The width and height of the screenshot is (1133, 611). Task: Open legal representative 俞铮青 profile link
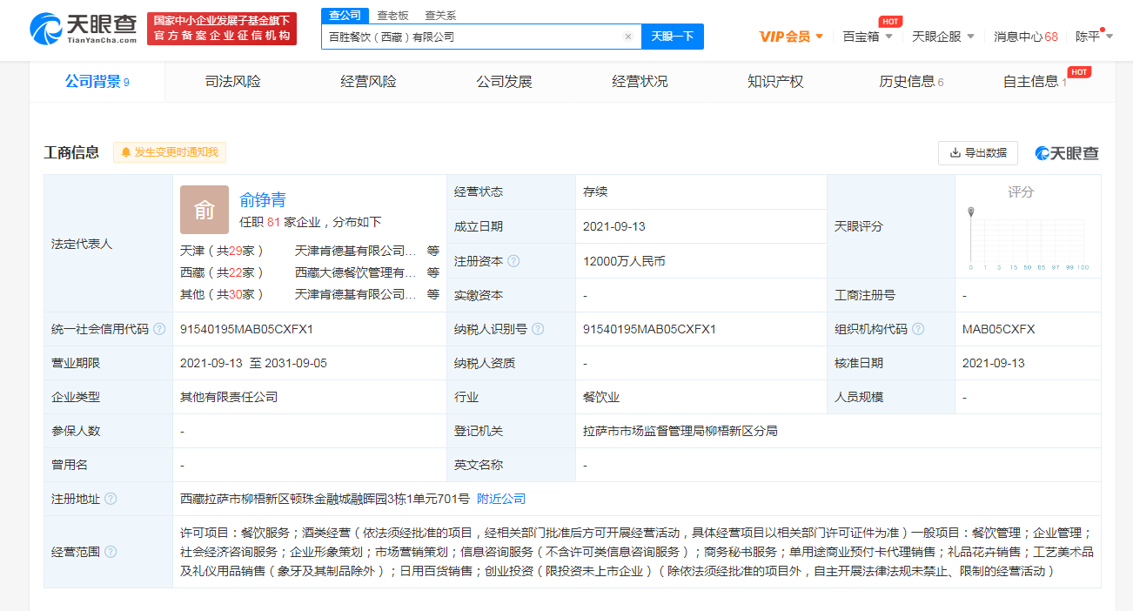pos(263,200)
